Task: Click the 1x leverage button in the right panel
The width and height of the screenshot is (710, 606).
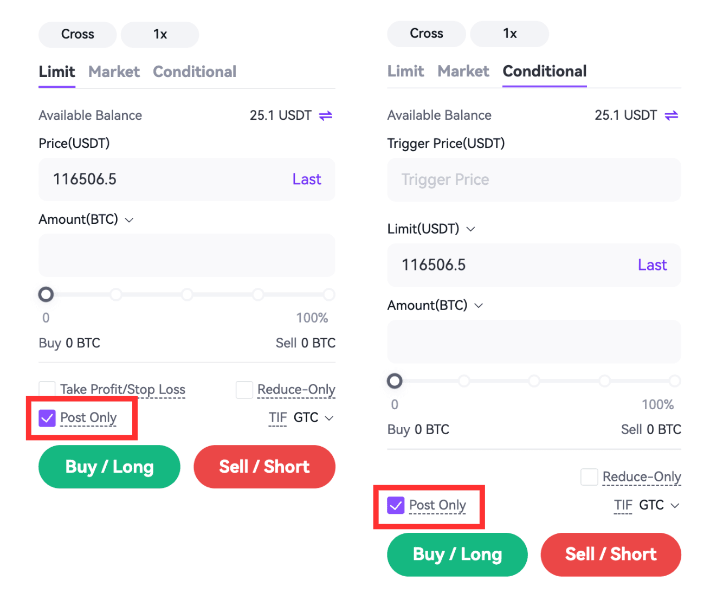Action: click(x=509, y=34)
